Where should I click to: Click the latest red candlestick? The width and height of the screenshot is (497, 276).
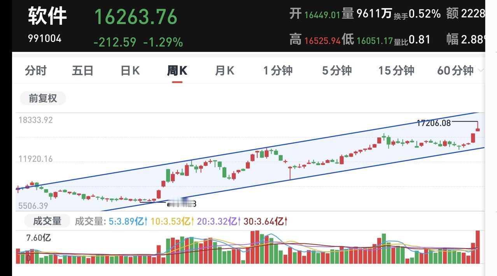(x=478, y=129)
